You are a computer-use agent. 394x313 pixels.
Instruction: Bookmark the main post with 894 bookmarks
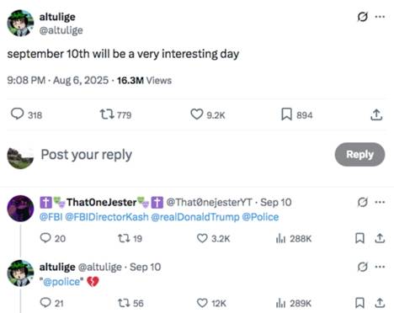click(x=286, y=114)
